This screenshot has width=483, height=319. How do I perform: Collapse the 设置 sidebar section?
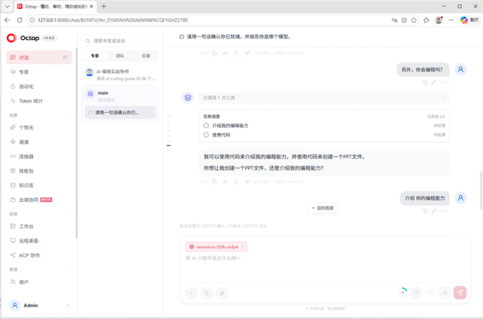pos(66,115)
